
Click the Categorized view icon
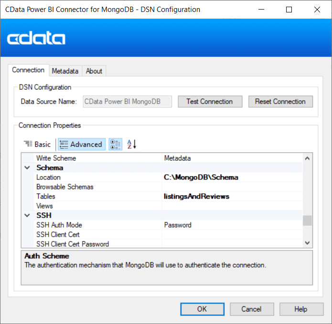pyautogui.click(x=115, y=144)
